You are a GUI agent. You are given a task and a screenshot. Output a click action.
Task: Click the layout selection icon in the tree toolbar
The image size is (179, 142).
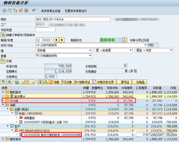pyautogui.click(x=28, y=82)
